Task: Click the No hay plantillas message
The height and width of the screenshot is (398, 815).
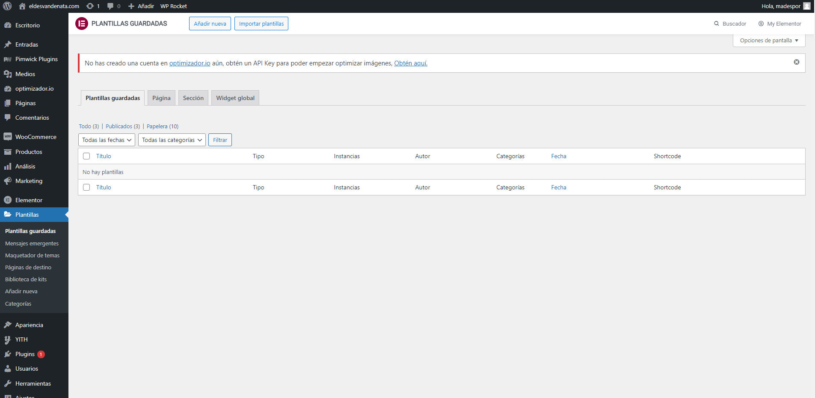Action: [103, 172]
